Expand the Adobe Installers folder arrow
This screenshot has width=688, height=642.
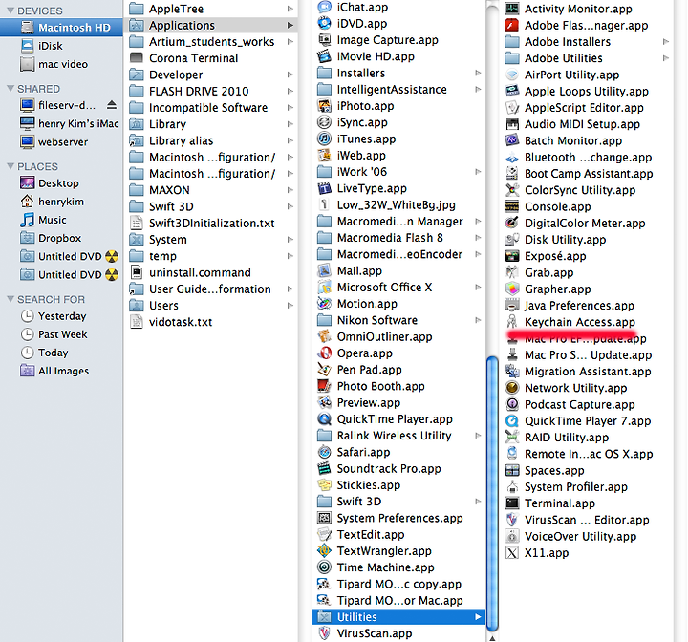pyautogui.click(x=666, y=42)
